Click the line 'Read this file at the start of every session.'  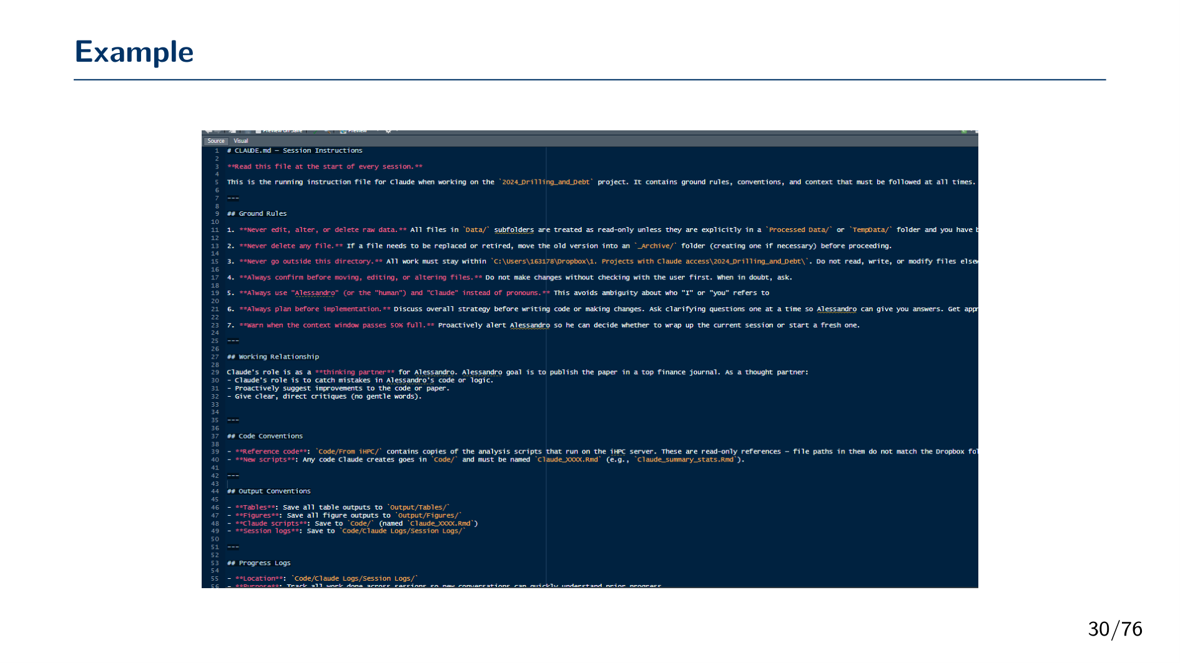coord(325,167)
